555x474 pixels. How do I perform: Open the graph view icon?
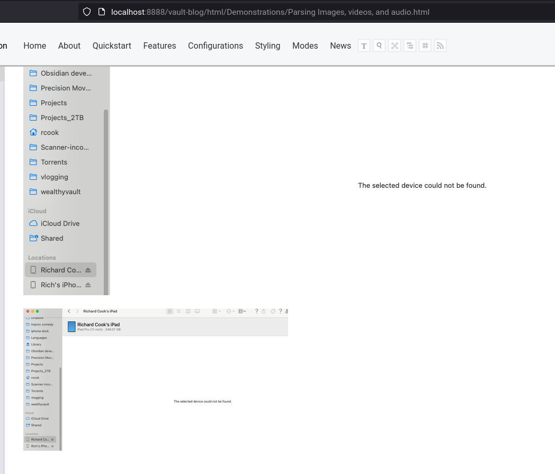pos(395,45)
